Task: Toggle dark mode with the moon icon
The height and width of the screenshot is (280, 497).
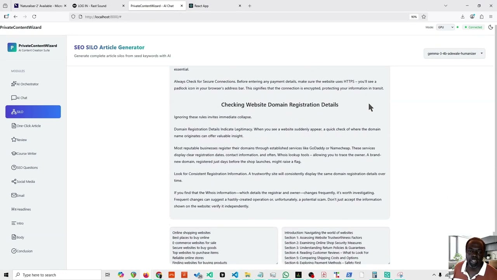Action: (x=491, y=27)
